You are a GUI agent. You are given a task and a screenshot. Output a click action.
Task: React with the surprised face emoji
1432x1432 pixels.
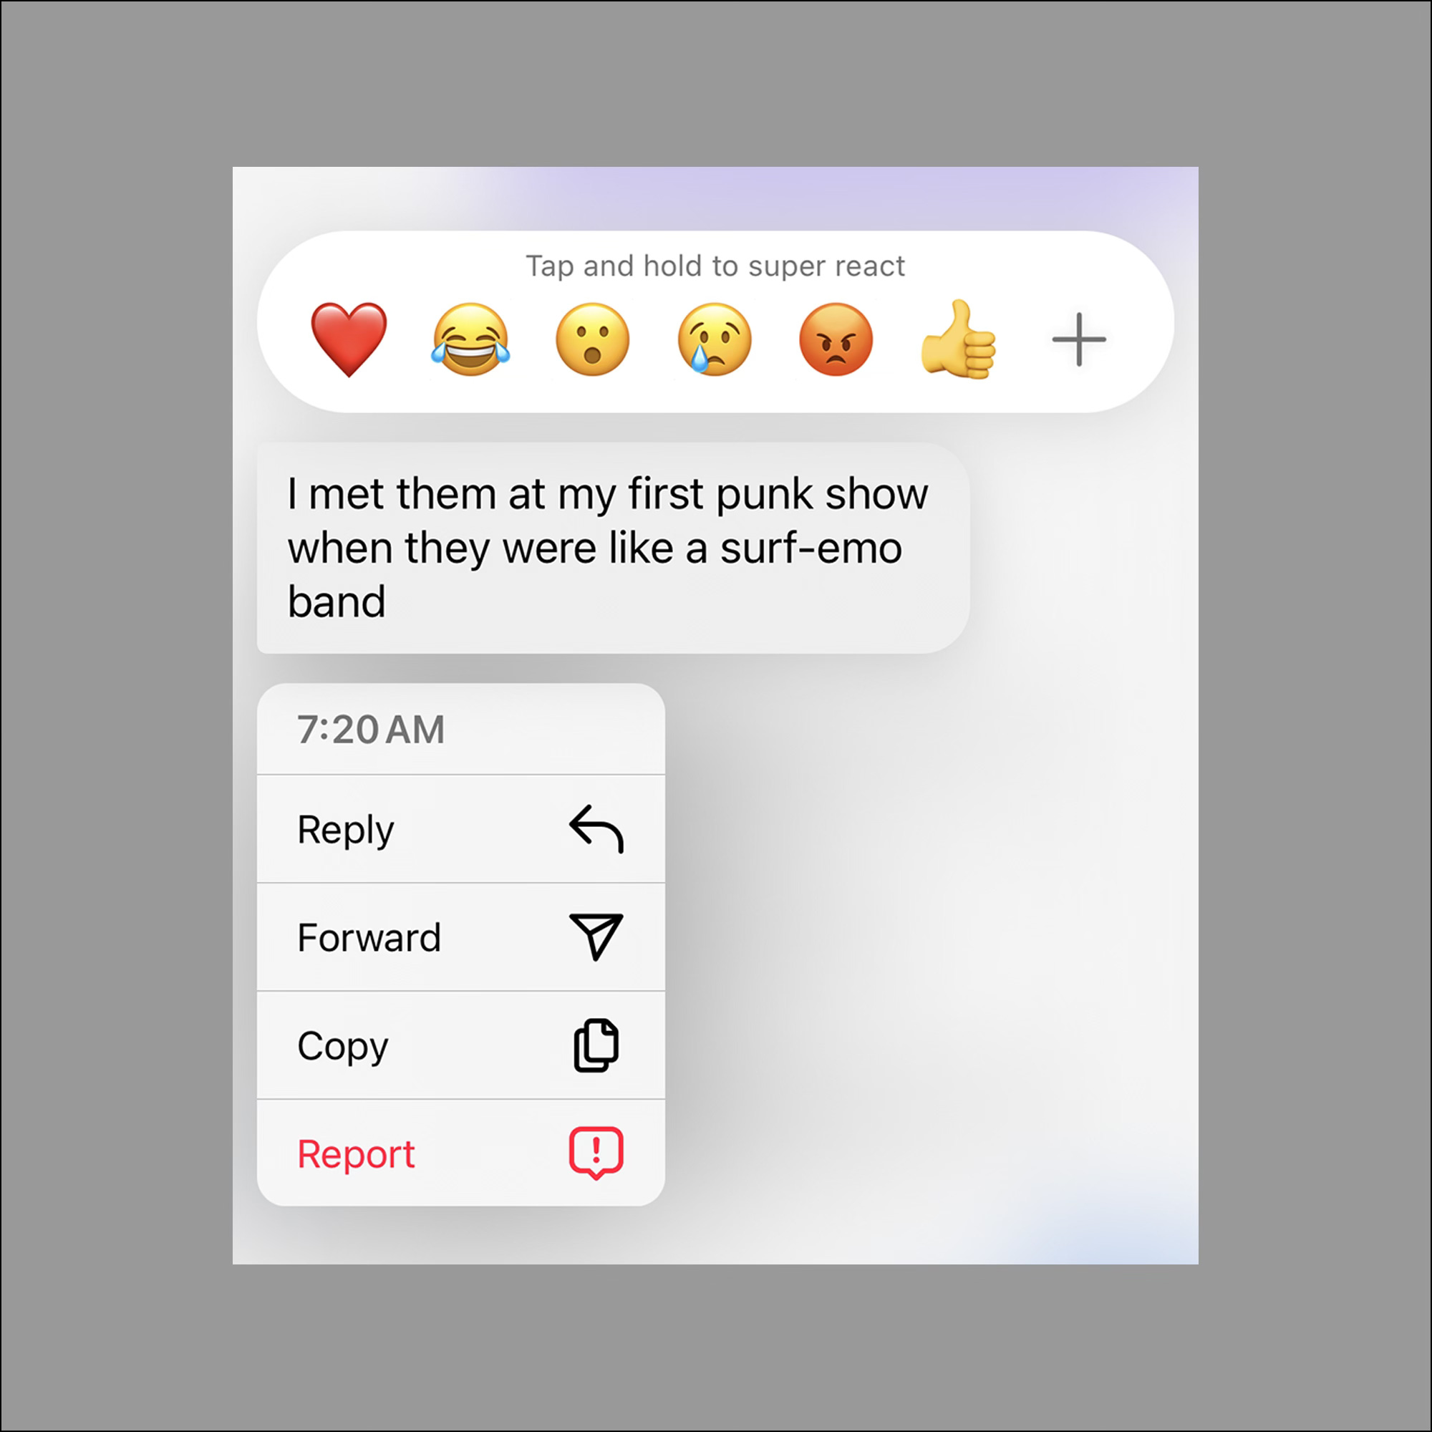click(x=592, y=339)
